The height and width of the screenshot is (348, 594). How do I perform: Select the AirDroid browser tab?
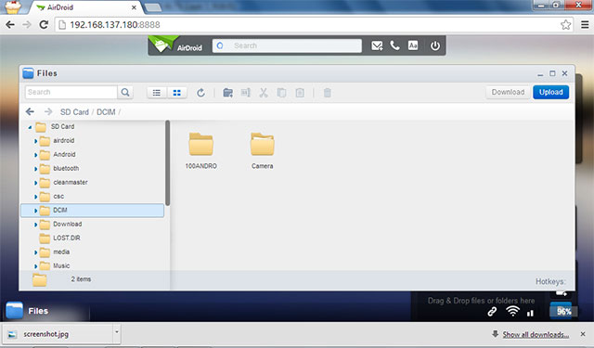point(85,7)
